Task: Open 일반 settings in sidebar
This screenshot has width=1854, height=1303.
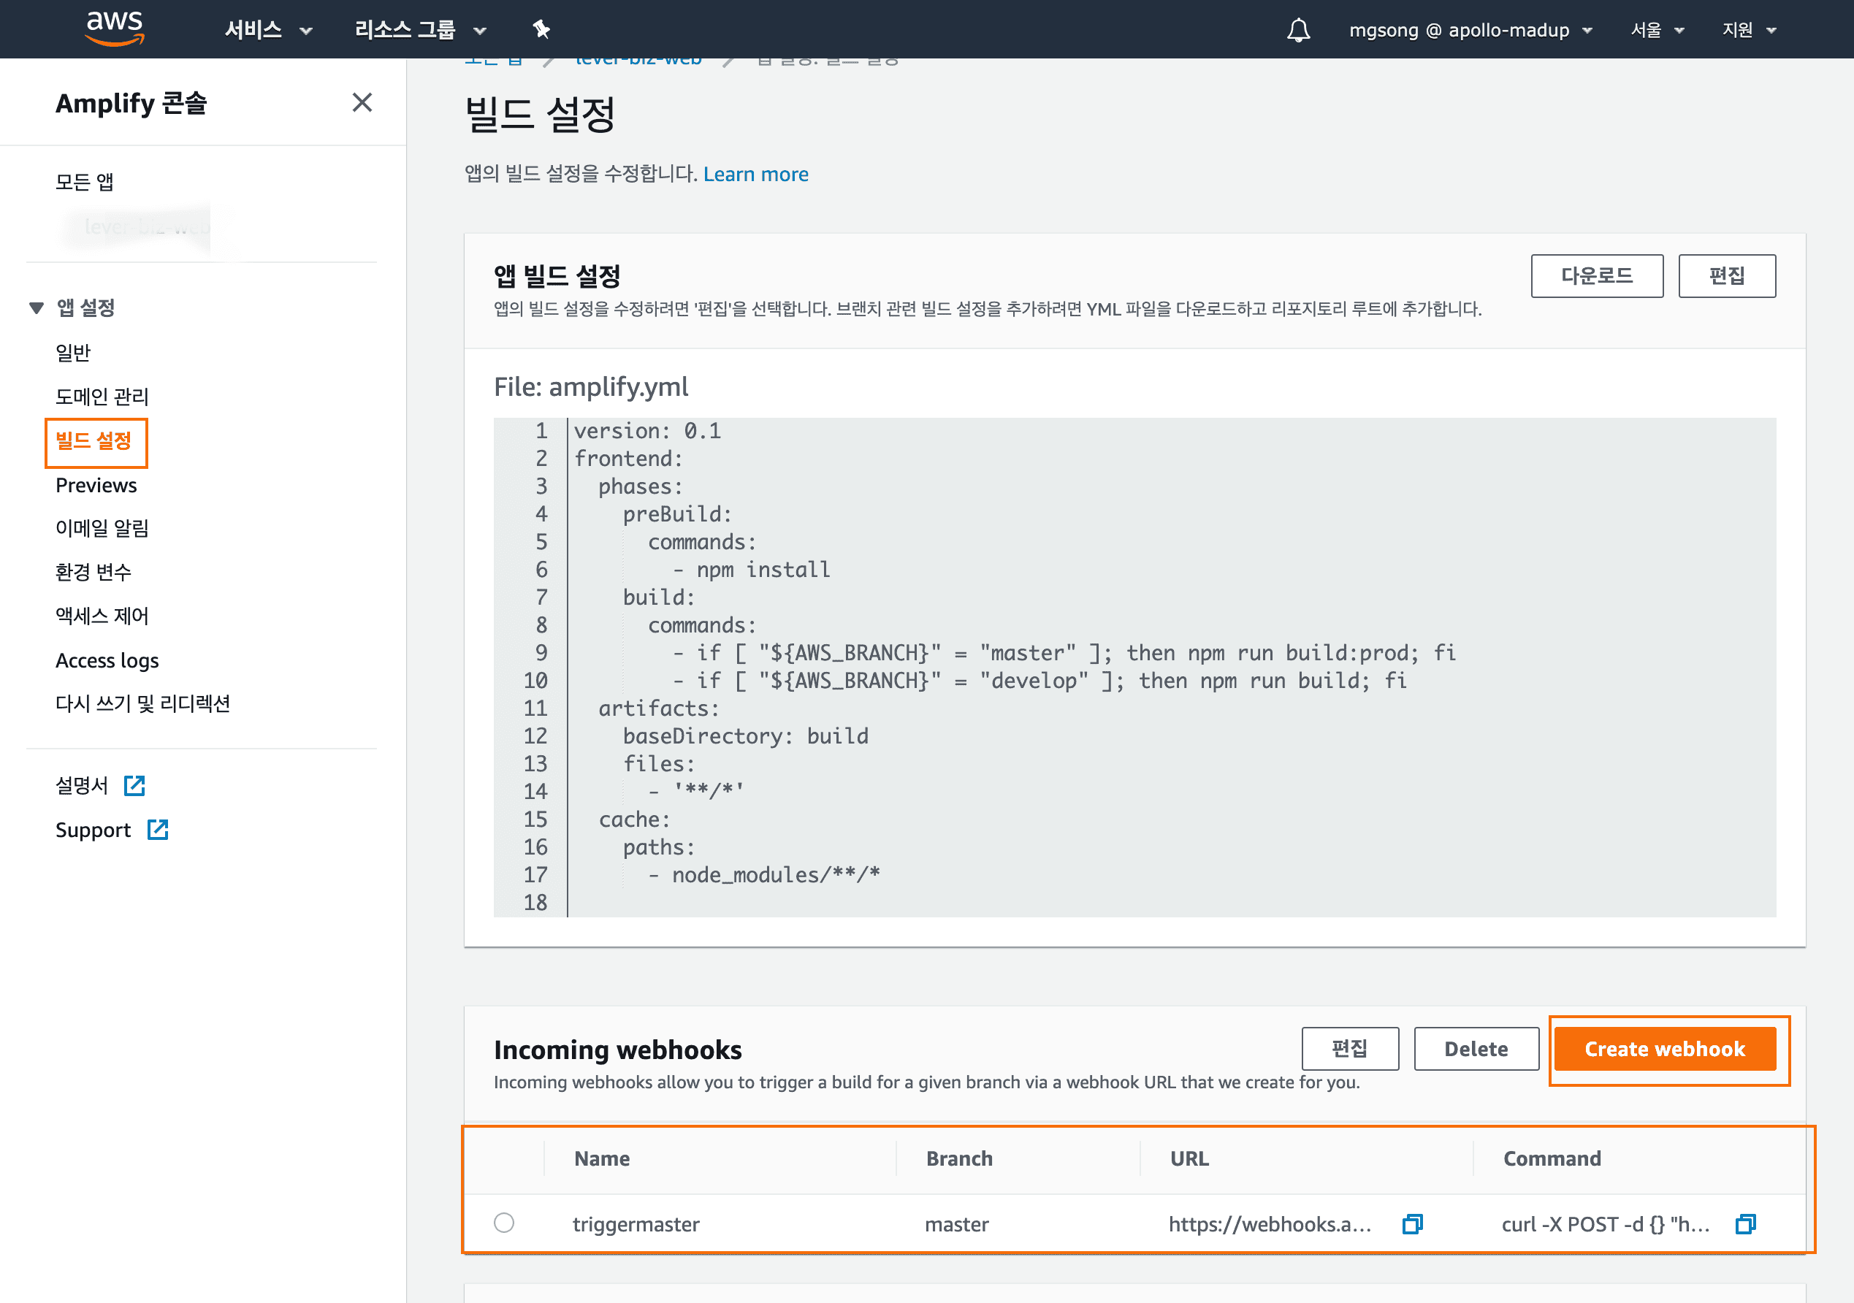Action: point(72,353)
